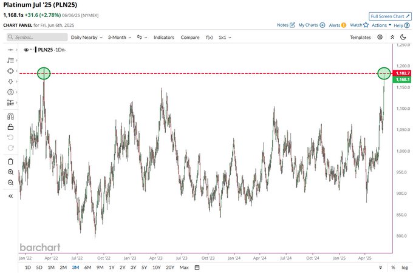Click the Full Screen Chart button

click(x=390, y=16)
